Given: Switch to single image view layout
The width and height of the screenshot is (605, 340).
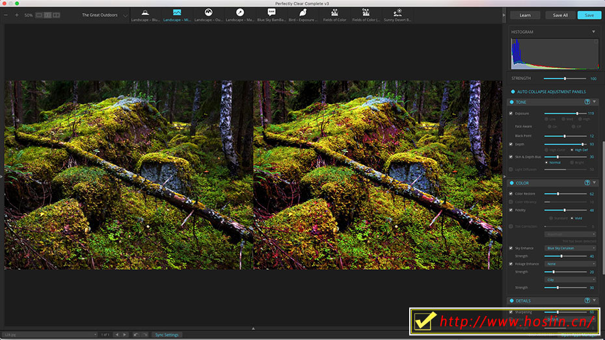Looking at the screenshot, I should (39, 15).
